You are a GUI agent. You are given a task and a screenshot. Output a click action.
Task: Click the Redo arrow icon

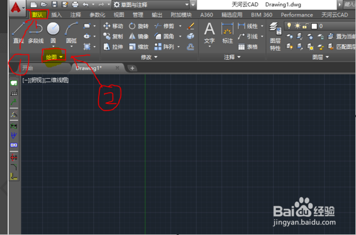(101, 4)
